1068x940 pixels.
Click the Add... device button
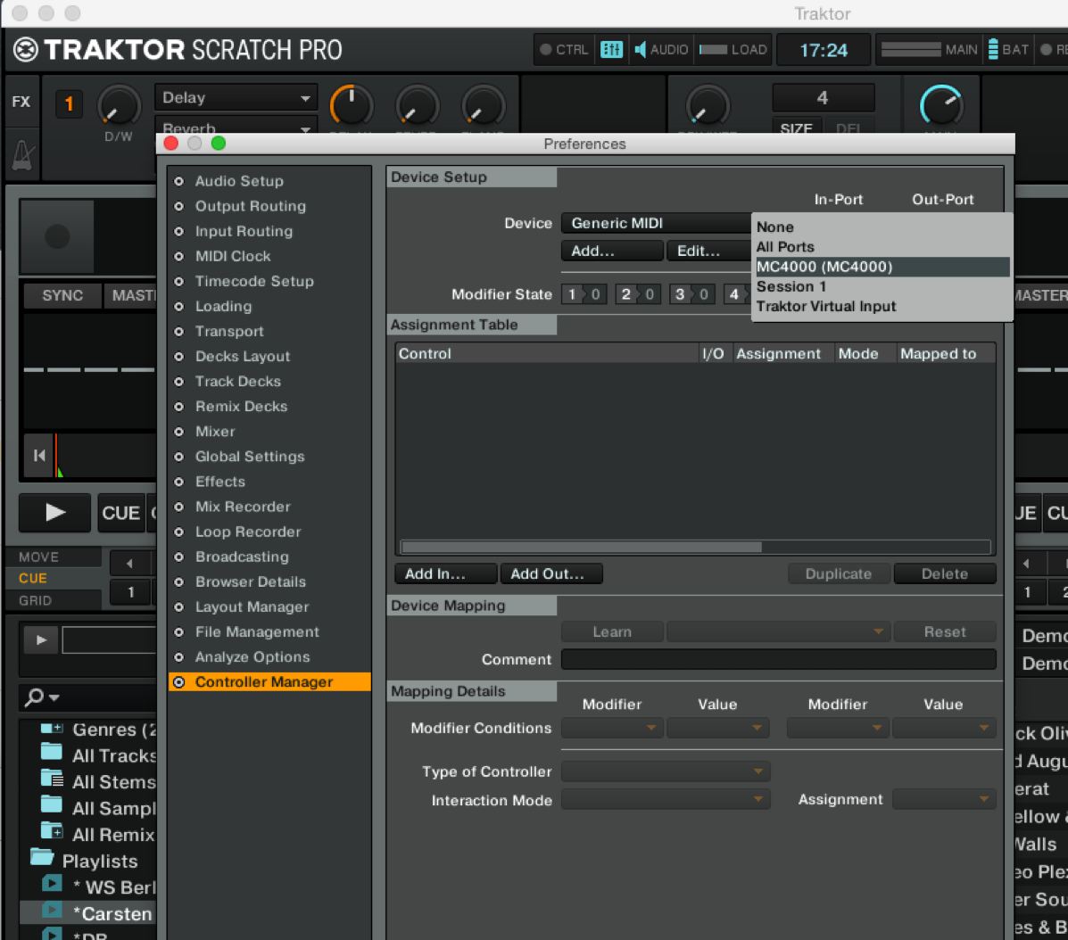click(611, 251)
